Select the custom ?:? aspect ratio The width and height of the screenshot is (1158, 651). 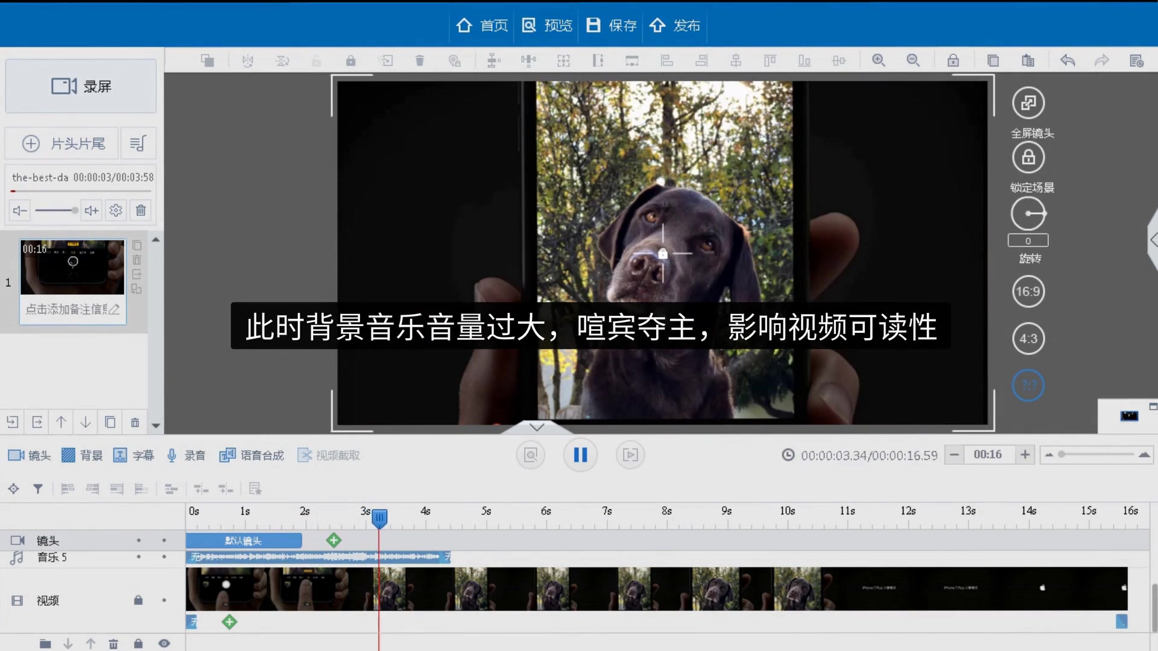[1028, 385]
